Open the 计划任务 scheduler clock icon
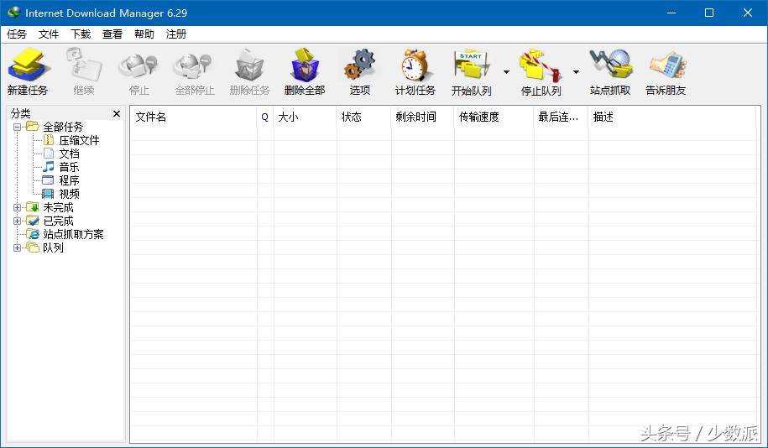 click(415, 65)
